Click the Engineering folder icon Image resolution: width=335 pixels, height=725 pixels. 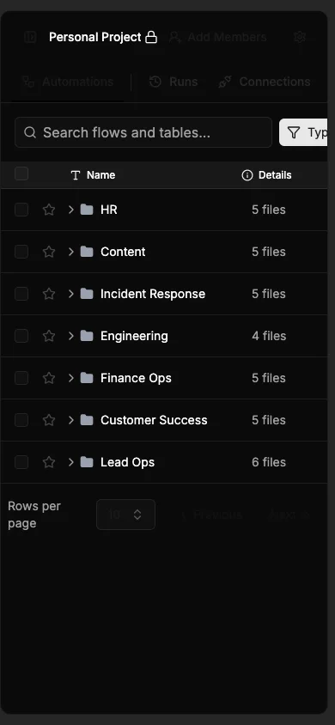point(87,336)
